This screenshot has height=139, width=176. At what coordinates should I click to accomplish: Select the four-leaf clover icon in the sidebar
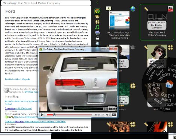tap(97, 22)
